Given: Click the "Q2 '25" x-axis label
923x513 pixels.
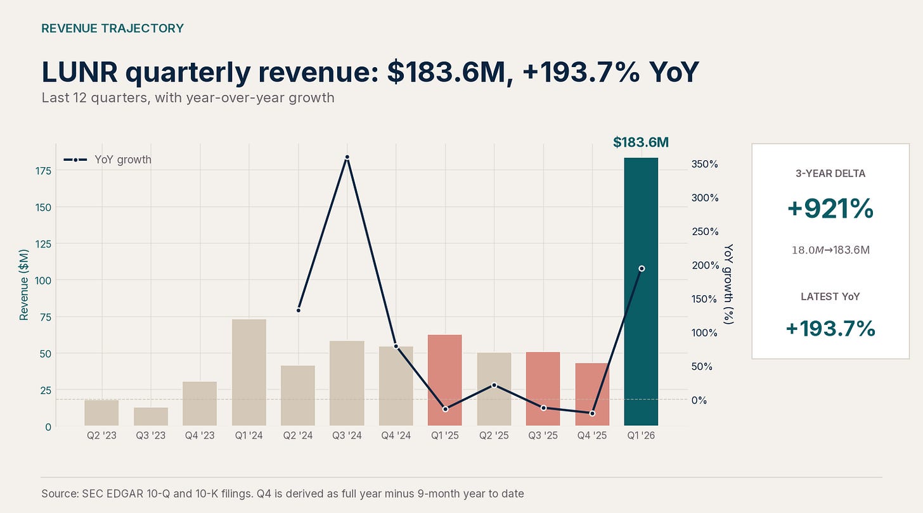Looking at the screenshot, I should point(494,436).
